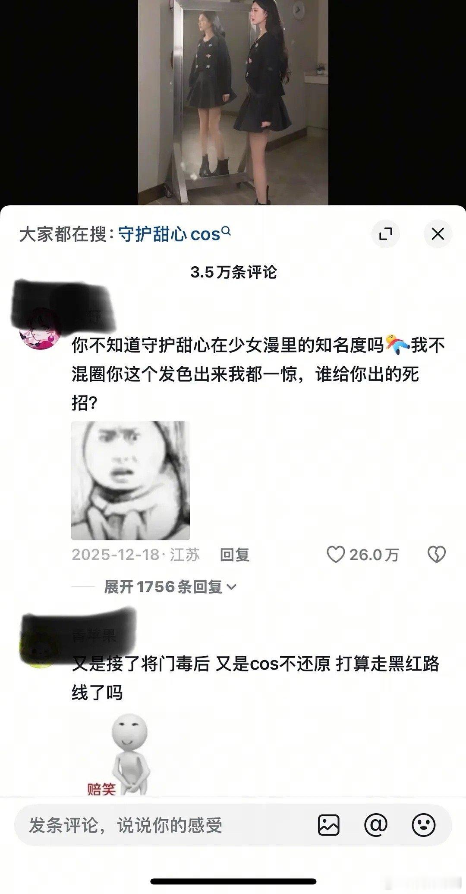
Task: Dislike the first comment with broken heart
Action: (436, 554)
